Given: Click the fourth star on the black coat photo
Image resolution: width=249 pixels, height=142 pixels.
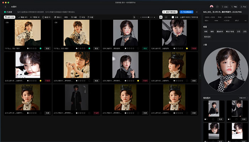Looking at the screenshot, I should coord(83,113).
